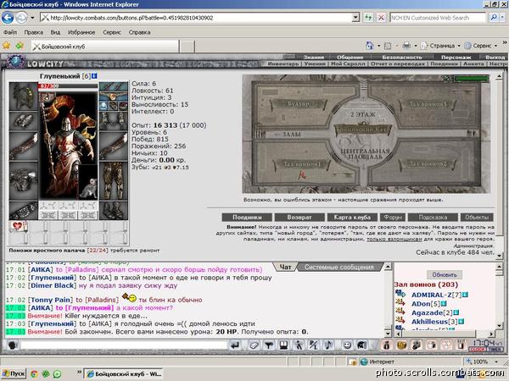Click the player list horizontal scrollbar
The height and width of the screenshot is (381, 509).
click(x=445, y=334)
